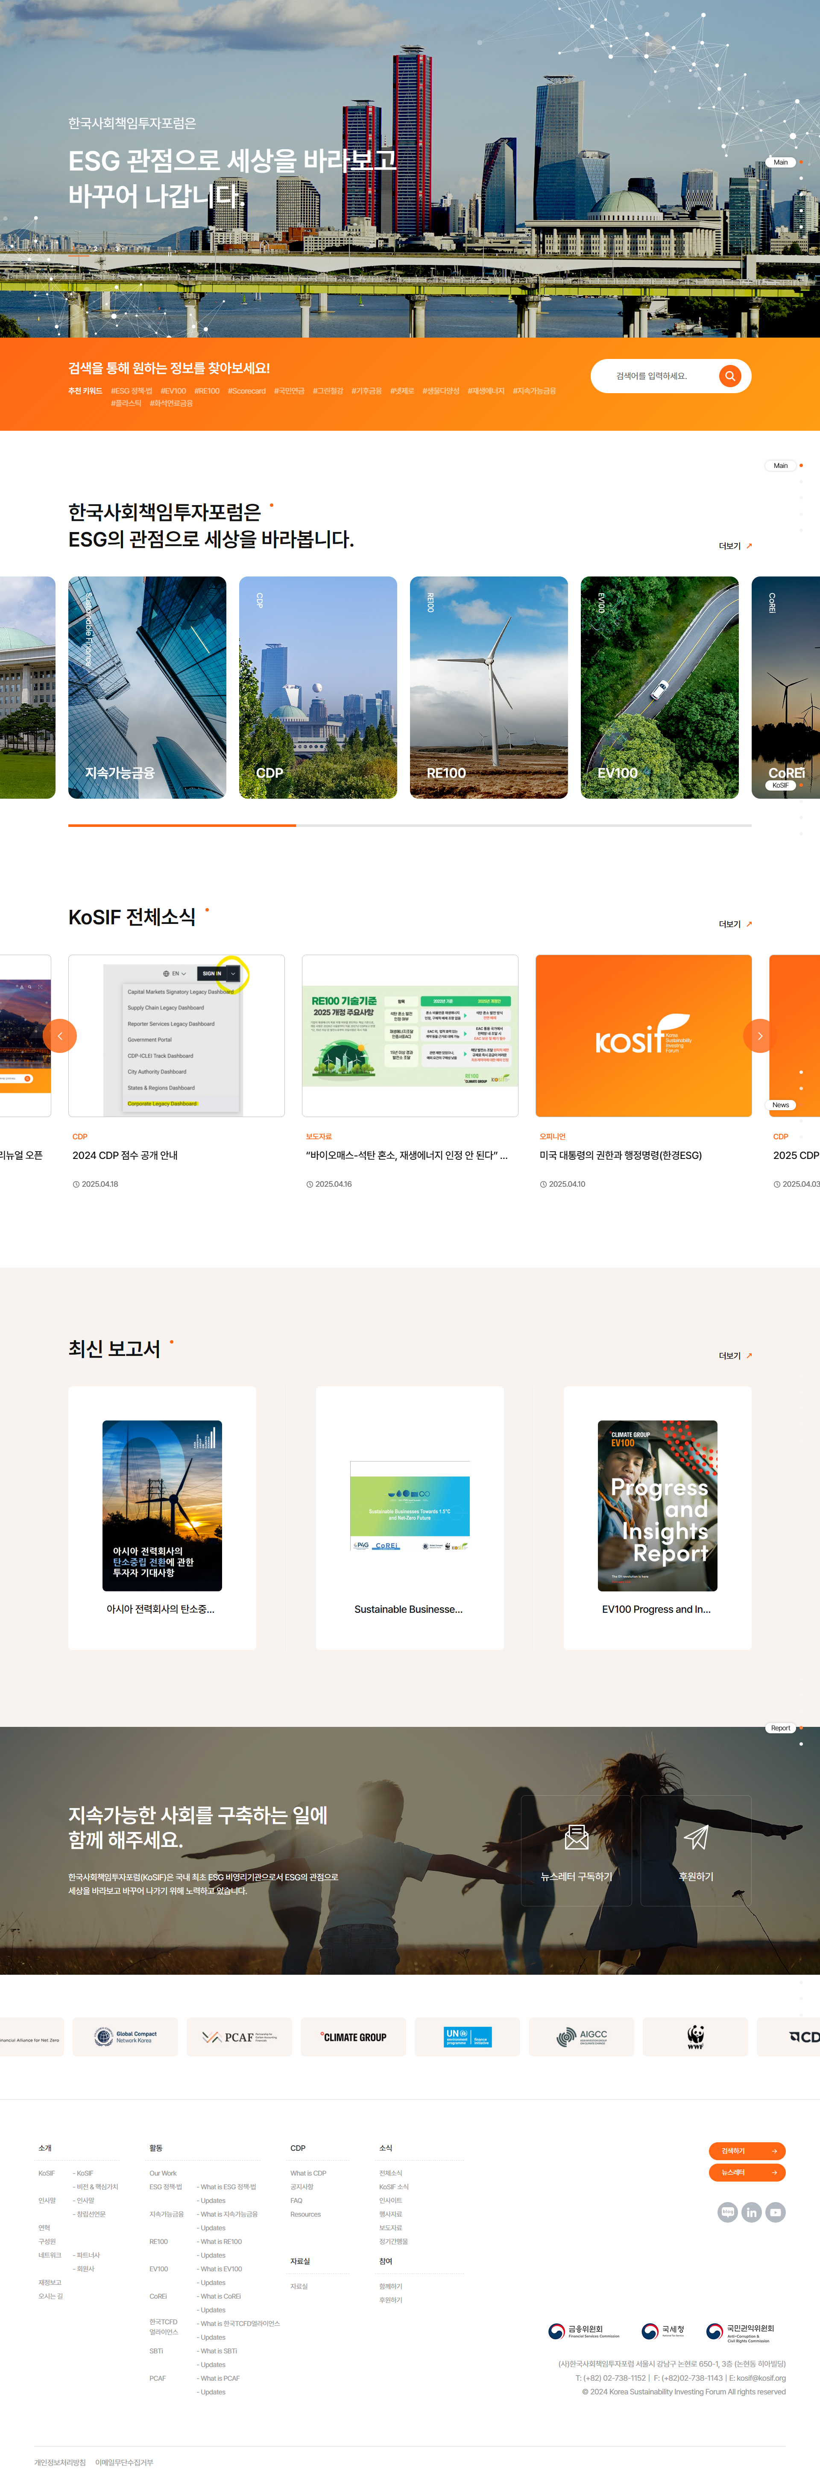Select the #Scorecard keyword tag
This screenshot has height=2479, width=820.
coord(246,391)
